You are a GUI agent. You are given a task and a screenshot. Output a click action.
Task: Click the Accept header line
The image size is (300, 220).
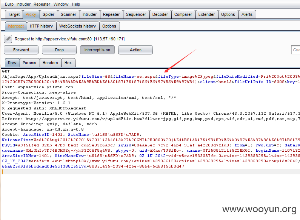point(89,98)
